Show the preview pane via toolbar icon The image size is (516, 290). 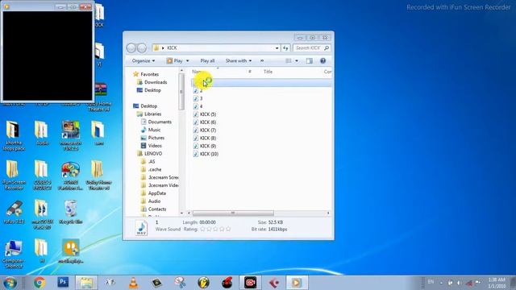click(x=310, y=61)
